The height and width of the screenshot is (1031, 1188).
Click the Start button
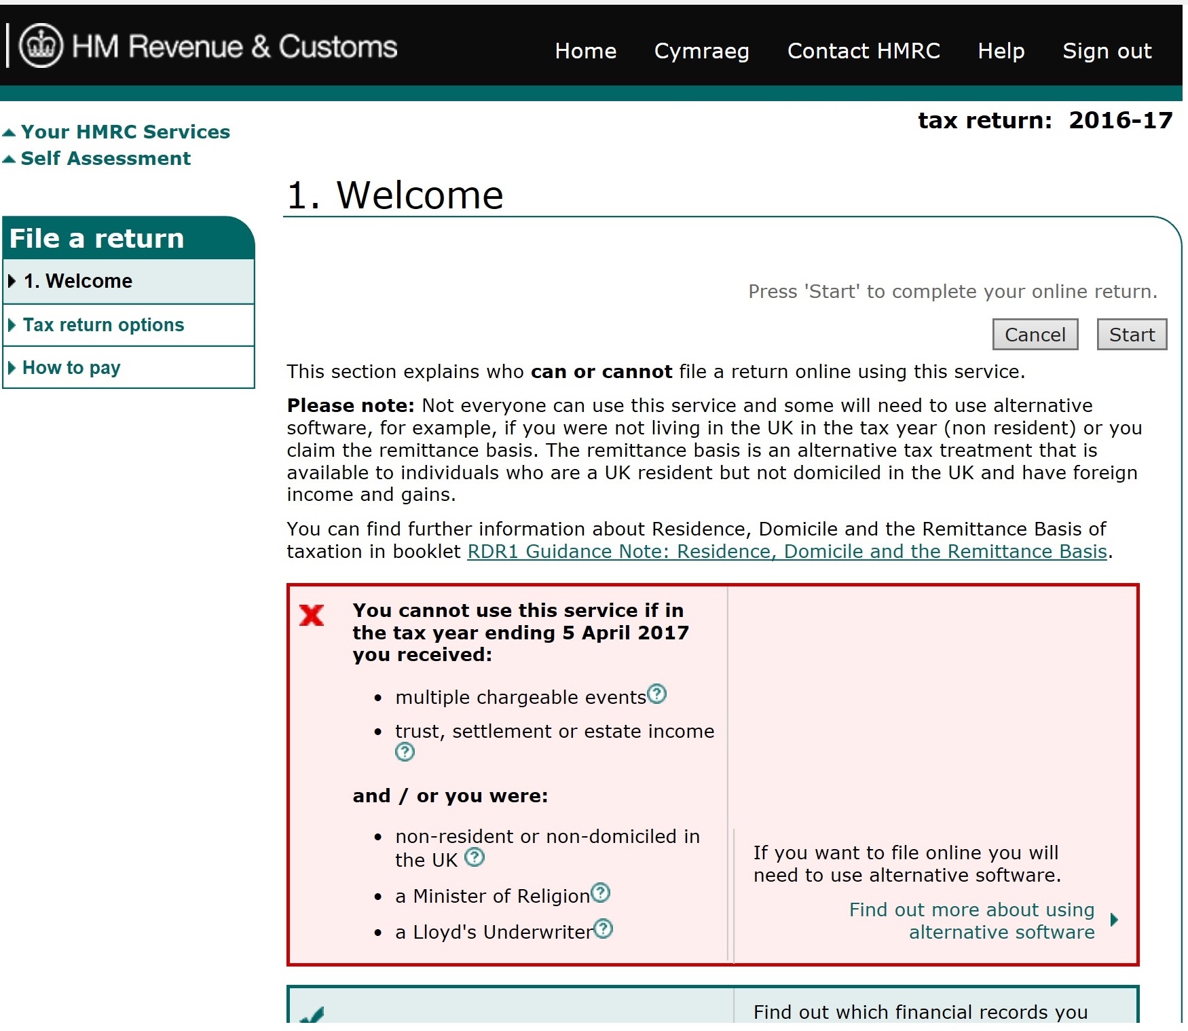coord(1132,335)
